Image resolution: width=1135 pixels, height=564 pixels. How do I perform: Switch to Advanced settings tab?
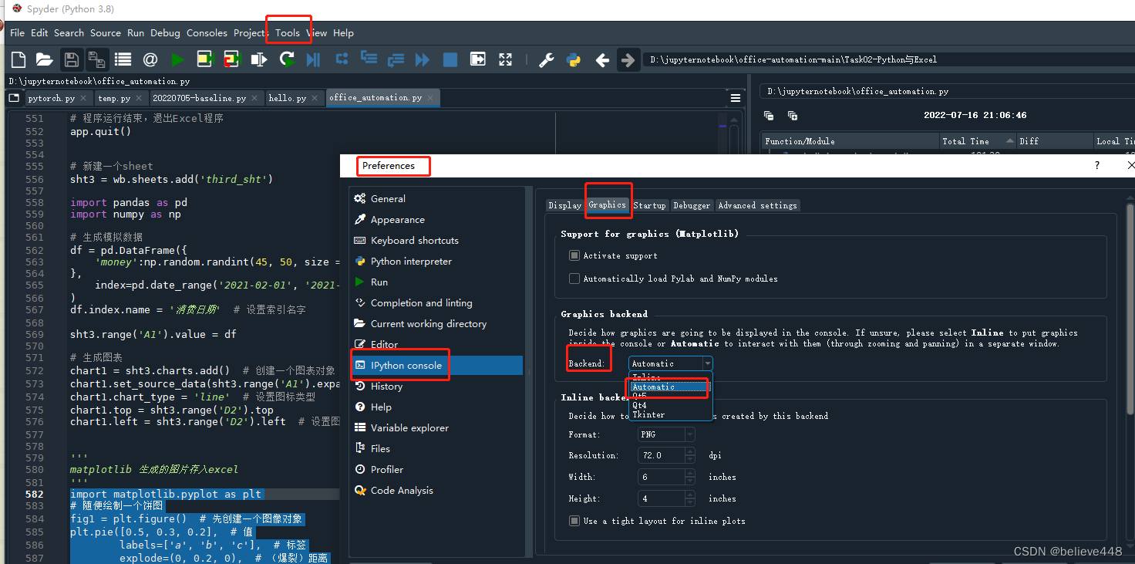pos(757,205)
